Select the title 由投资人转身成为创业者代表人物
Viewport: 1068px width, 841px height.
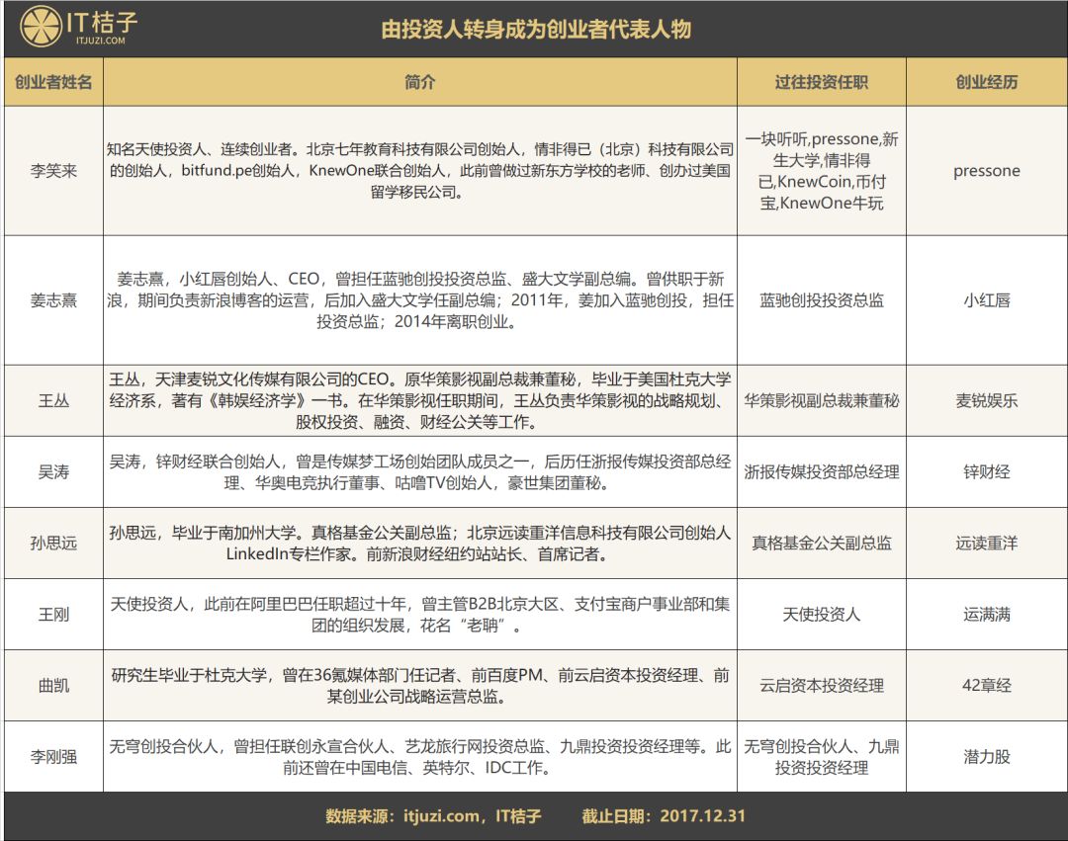pyautogui.click(x=536, y=30)
